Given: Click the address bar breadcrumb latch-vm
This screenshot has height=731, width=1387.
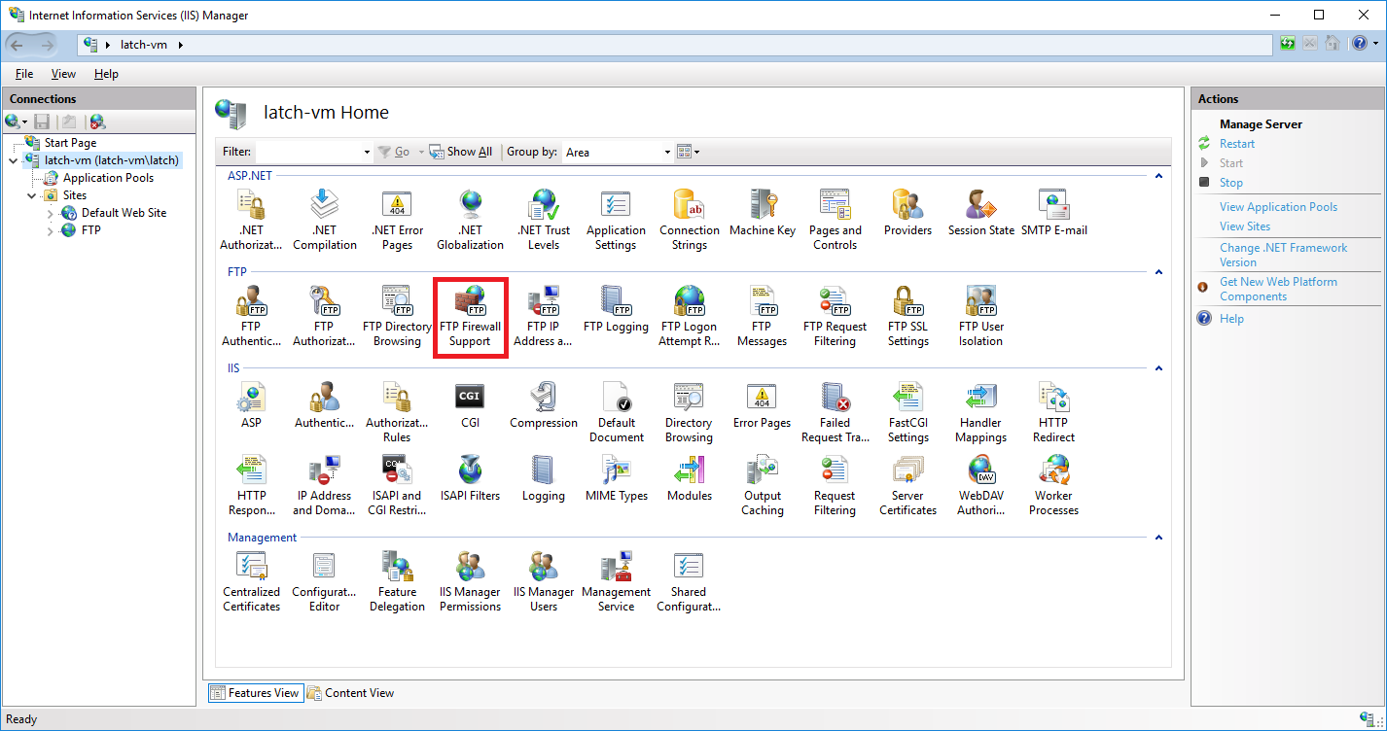Looking at the screenshot, I should click(x=144, y=45).
